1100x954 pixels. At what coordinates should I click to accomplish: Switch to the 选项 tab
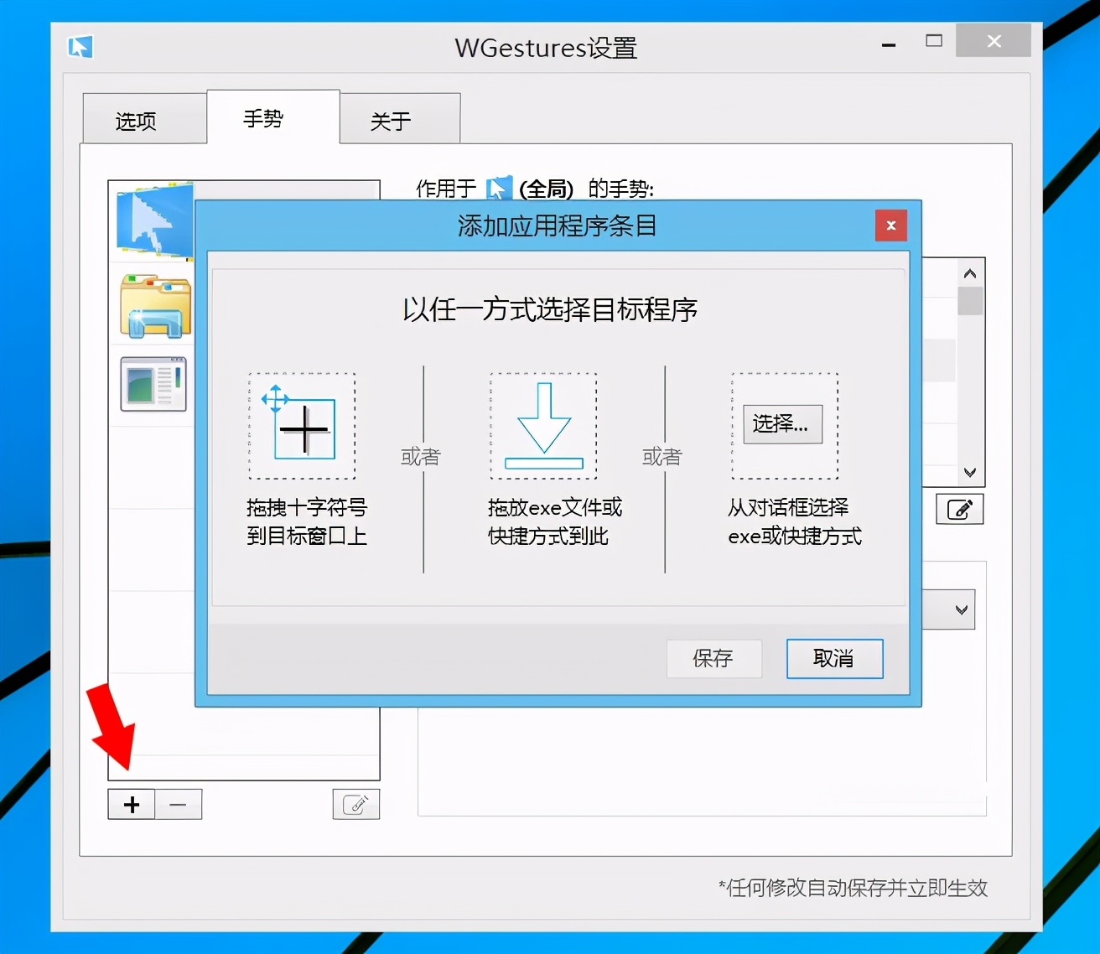pos(144,120)
